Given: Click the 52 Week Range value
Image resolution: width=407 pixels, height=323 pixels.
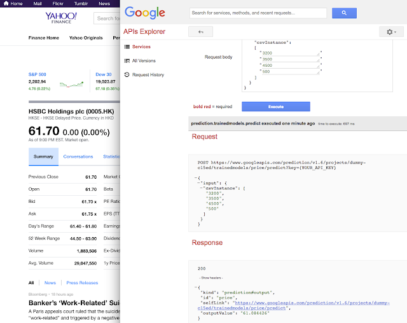Looking at the screenshot, I should point(83,238).
